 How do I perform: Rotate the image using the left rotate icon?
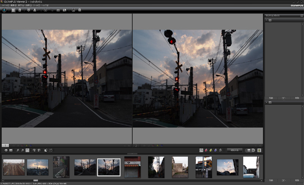(34, 151)
